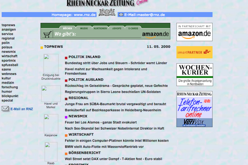Open the Feuer bei Los Alamos article
This screenshot has width=248, height=165.
tap(101, 122)
